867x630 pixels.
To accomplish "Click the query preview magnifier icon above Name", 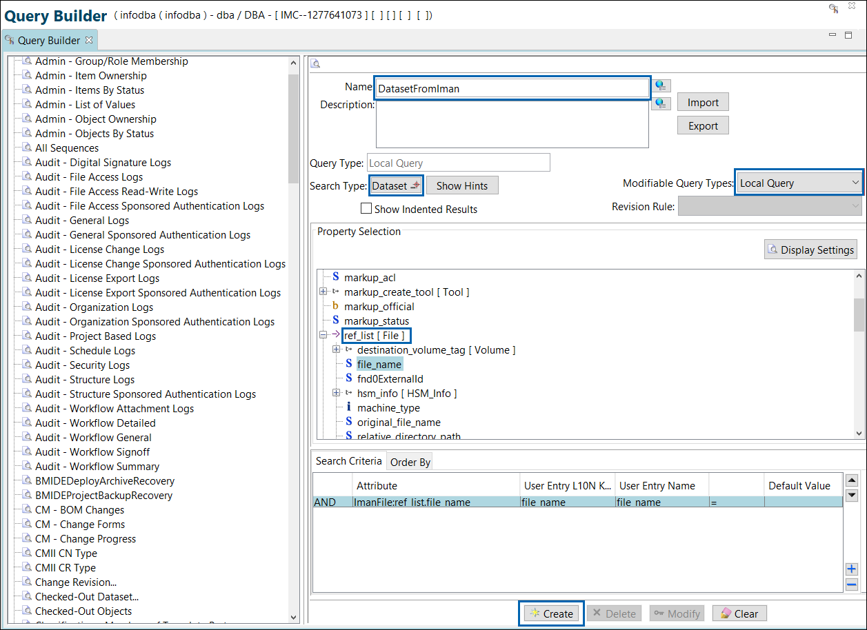I will point(315,63).
